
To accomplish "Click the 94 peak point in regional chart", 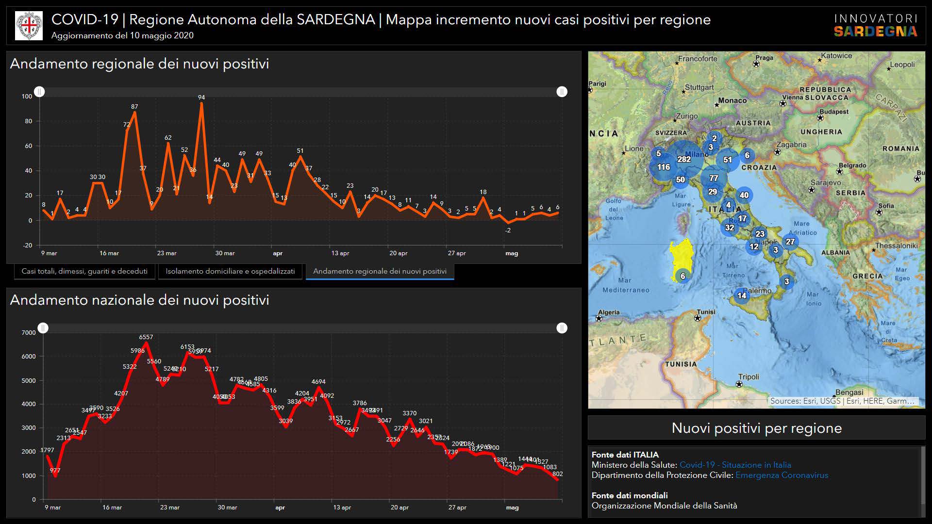I will [x=201, y=103].
